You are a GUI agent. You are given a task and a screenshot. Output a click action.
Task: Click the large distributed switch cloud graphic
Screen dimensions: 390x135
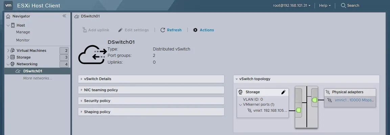coord(93,55)
